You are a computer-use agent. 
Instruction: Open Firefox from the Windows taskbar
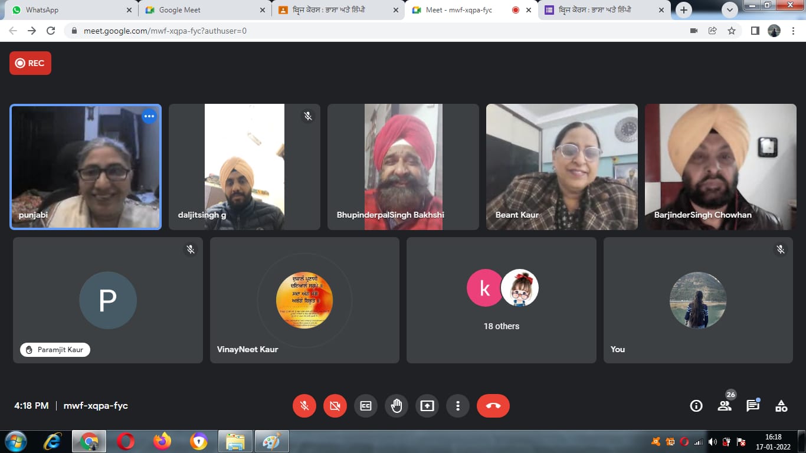(x=162, y=441)
